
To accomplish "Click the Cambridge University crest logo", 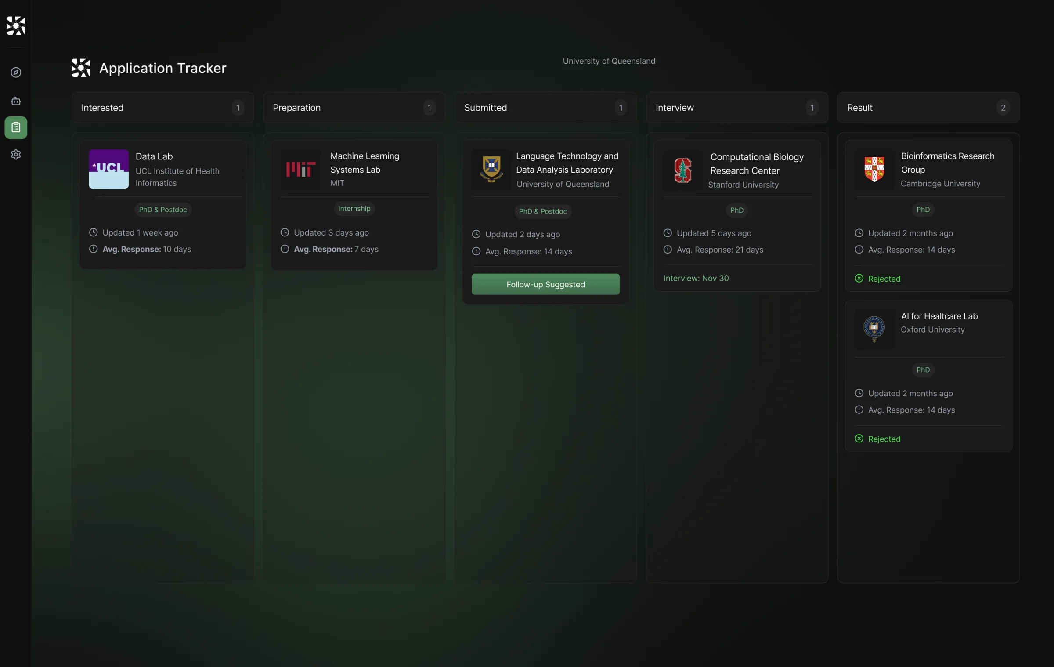I will coord(874,169).
